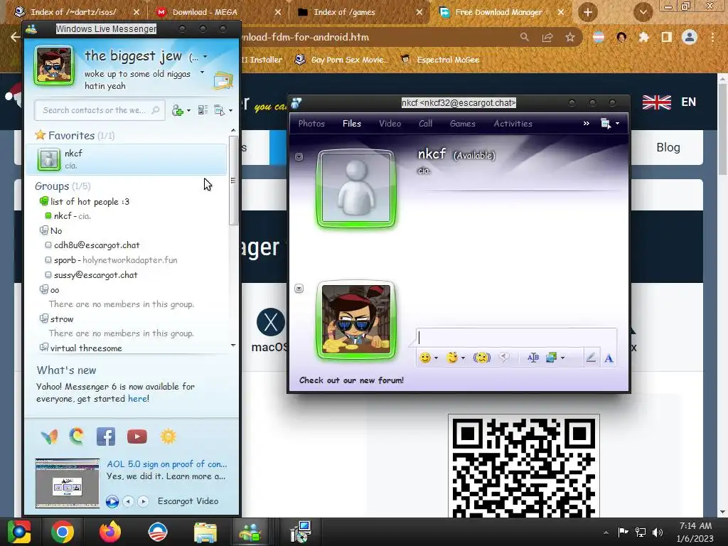Click contact list scrollbar up arrow
728x546 pixels.
pyautogui.click(x=233, y=131)
